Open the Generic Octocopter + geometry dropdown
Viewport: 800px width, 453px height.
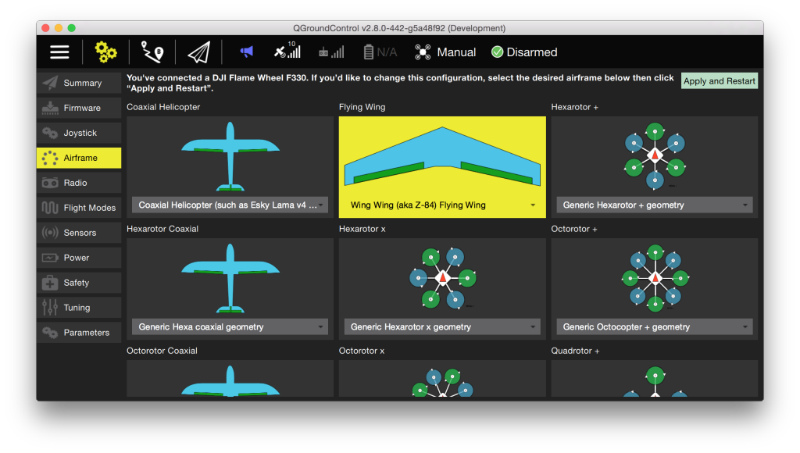tap(655, 327)
